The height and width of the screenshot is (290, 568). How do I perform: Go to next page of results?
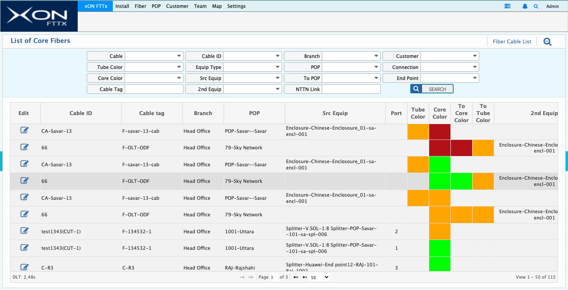[x=296, y=277]
